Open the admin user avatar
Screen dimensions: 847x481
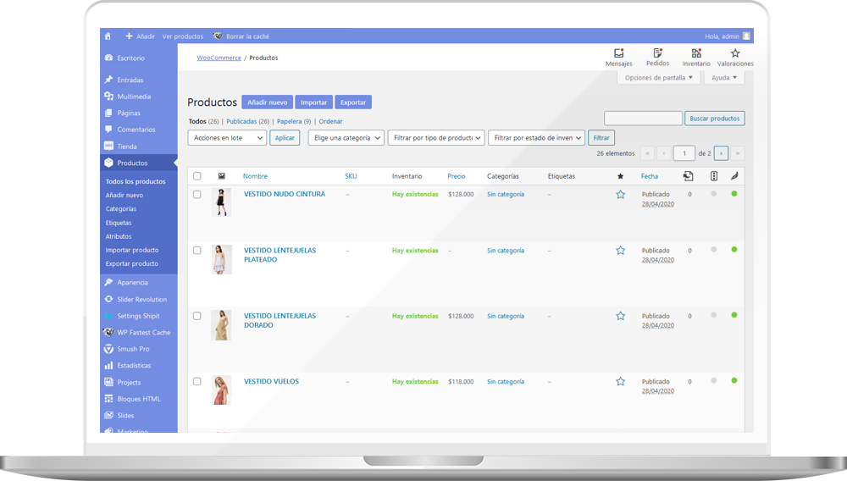(746, 36)
